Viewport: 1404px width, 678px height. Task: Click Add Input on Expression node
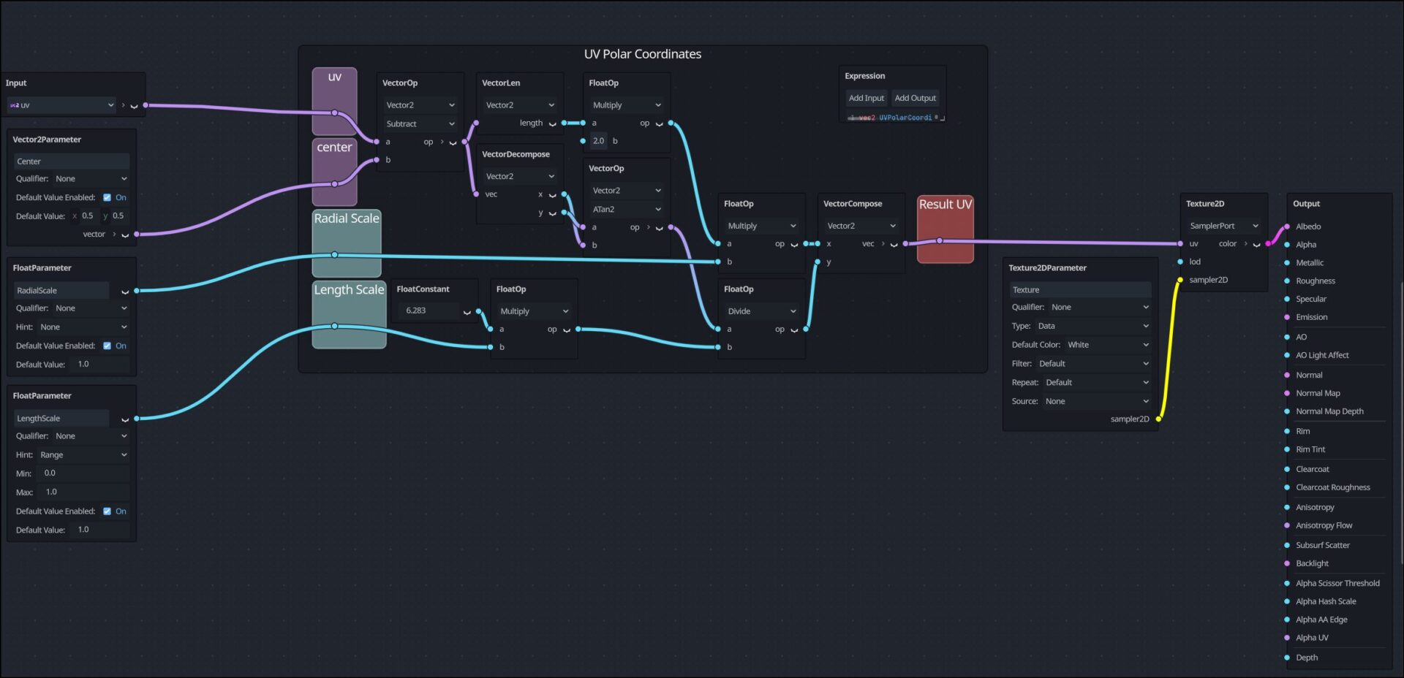[x=866, y=98]
